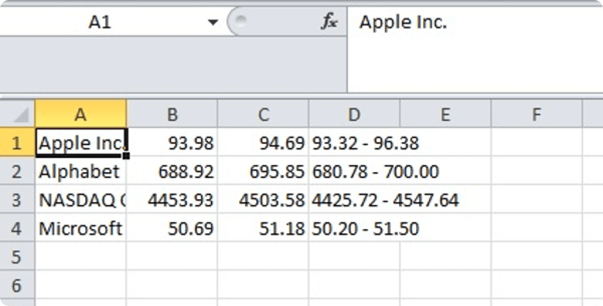
Task: Click the fill handle on cell A1
Action: click(x=126, y=156)
